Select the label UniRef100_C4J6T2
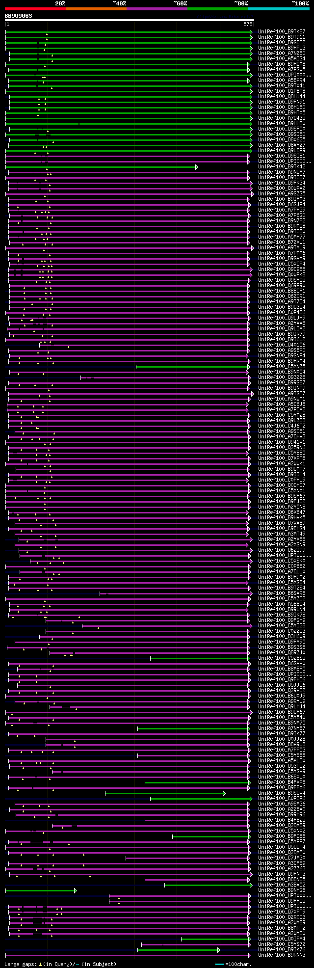Viewport: 314px width, 968px height. [x=282, y=426]
